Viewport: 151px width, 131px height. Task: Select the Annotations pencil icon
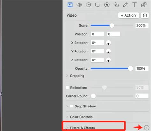coord(125,5)
